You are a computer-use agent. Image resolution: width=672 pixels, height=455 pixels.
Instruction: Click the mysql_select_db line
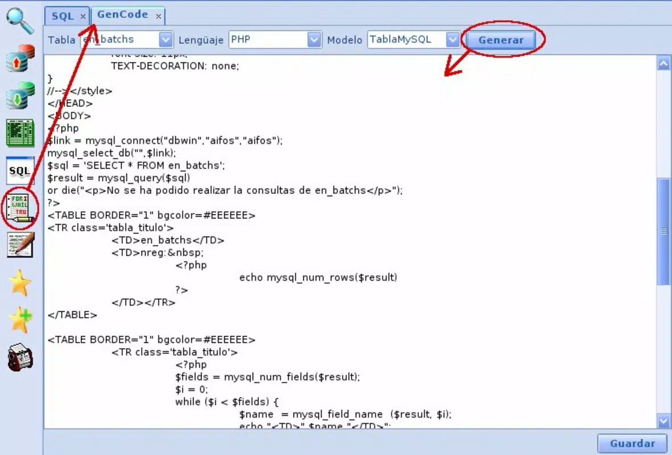(112, 153)
